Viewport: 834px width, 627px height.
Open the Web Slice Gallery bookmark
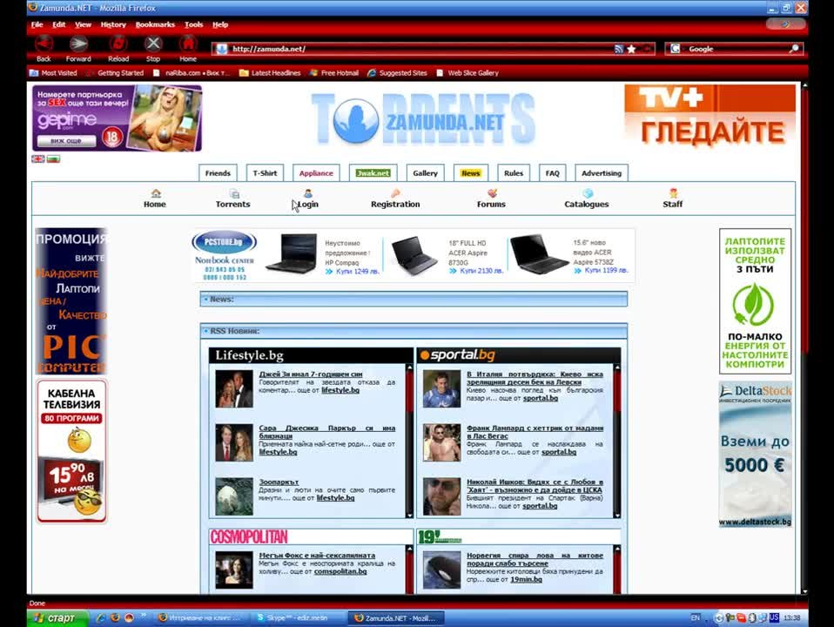(467, 73)
